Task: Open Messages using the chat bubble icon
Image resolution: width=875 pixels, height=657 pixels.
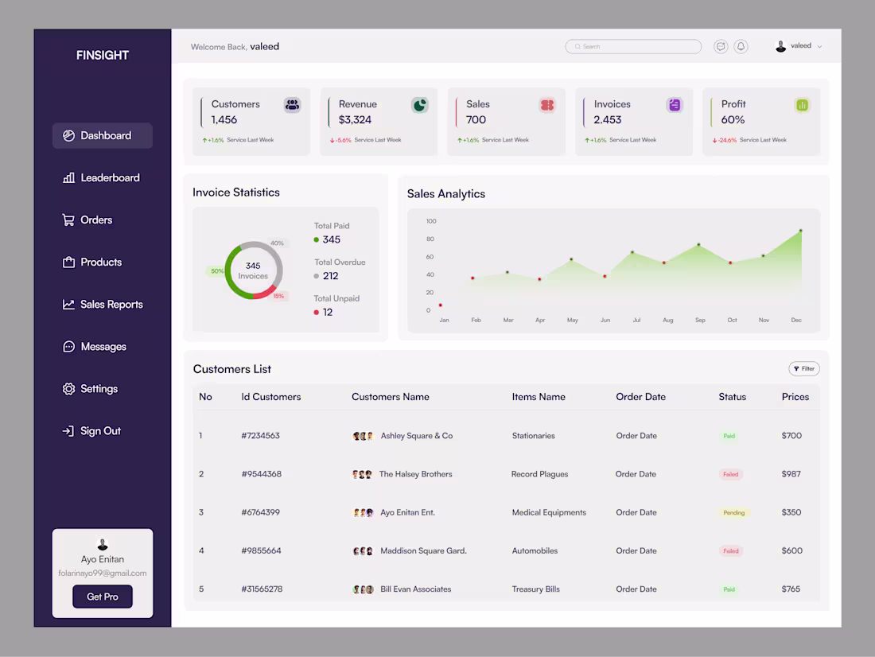Action: pos(68,346)
